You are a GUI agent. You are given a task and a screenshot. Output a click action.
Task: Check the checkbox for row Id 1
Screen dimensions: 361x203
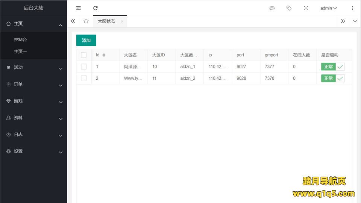(x=84, y=67)
